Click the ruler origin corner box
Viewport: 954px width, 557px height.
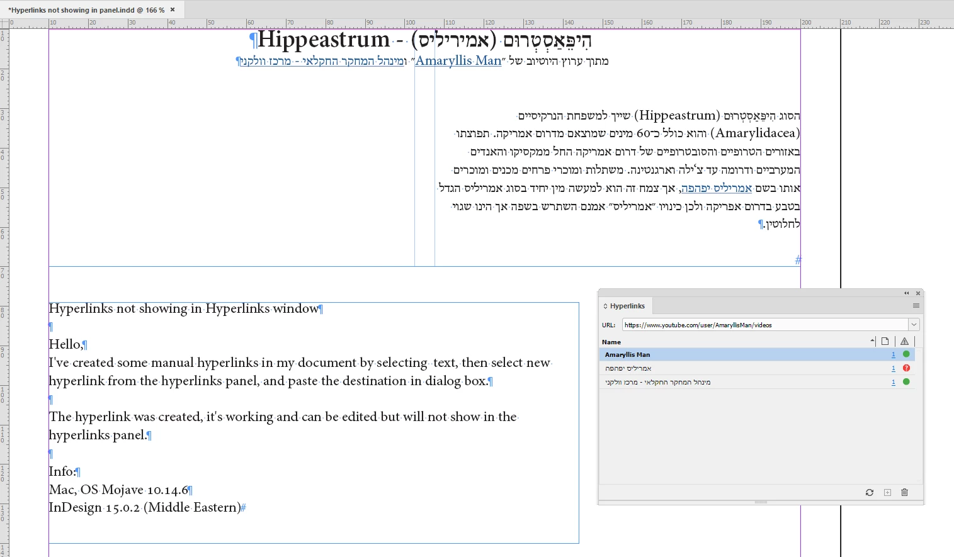click(x=4, y=23)
